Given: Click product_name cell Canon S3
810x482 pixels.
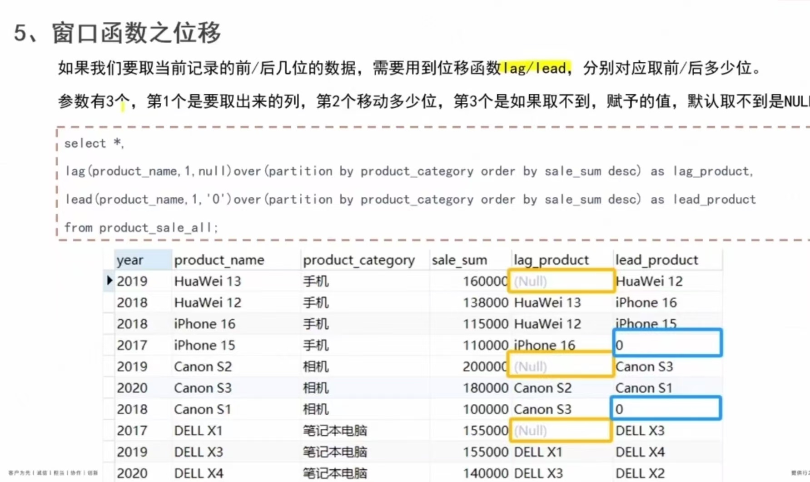Looking at the screenshot, I should pyautogui.click(x=203, y=388).
